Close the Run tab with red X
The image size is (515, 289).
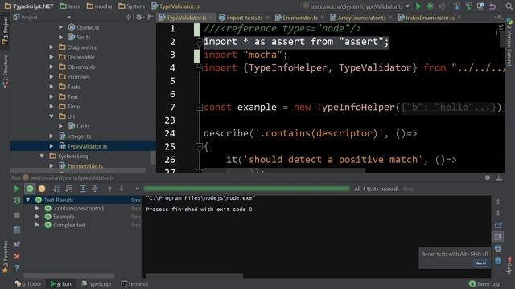[17, 257]
